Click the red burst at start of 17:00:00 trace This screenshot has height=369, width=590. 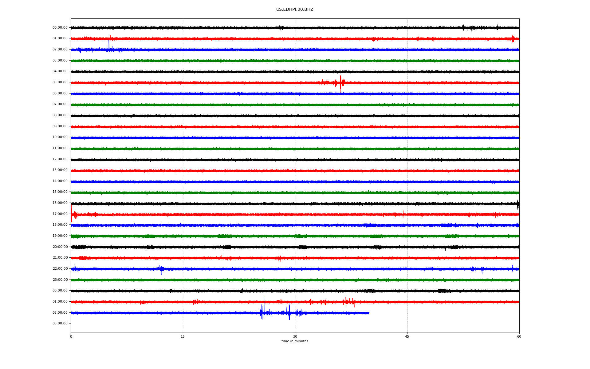click(72, 214)
